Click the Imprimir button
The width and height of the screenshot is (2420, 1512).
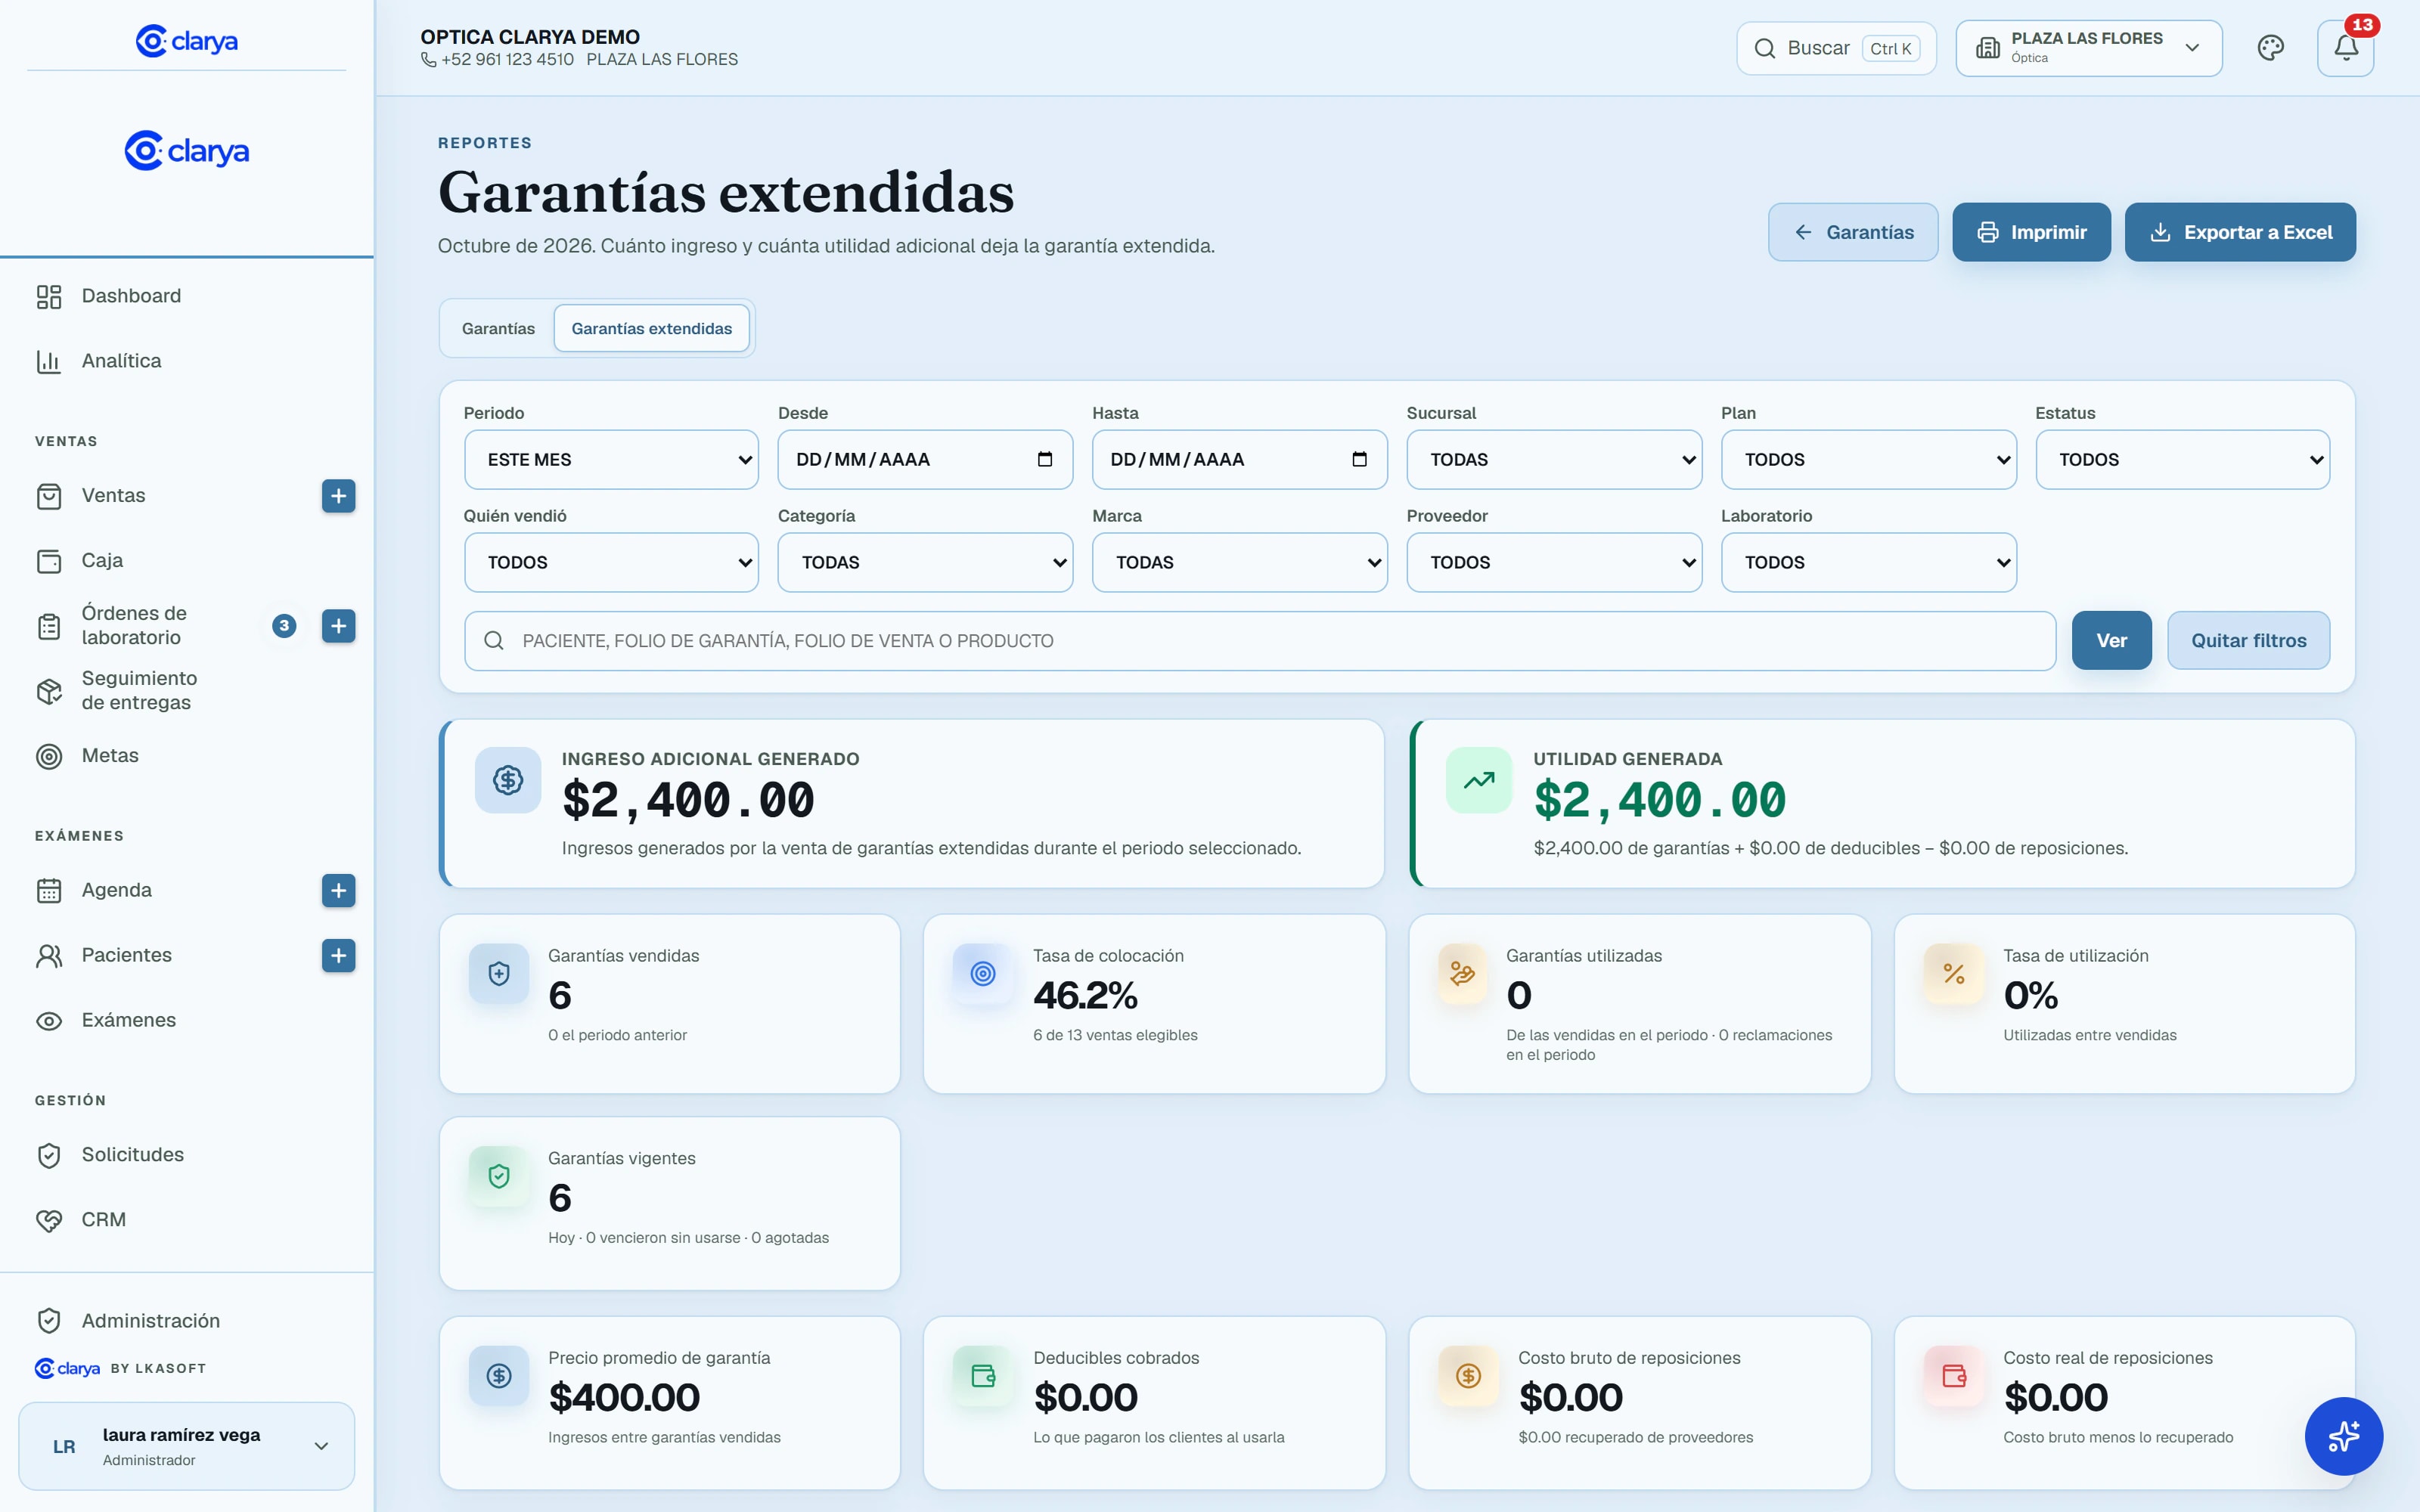(2031, 232)
